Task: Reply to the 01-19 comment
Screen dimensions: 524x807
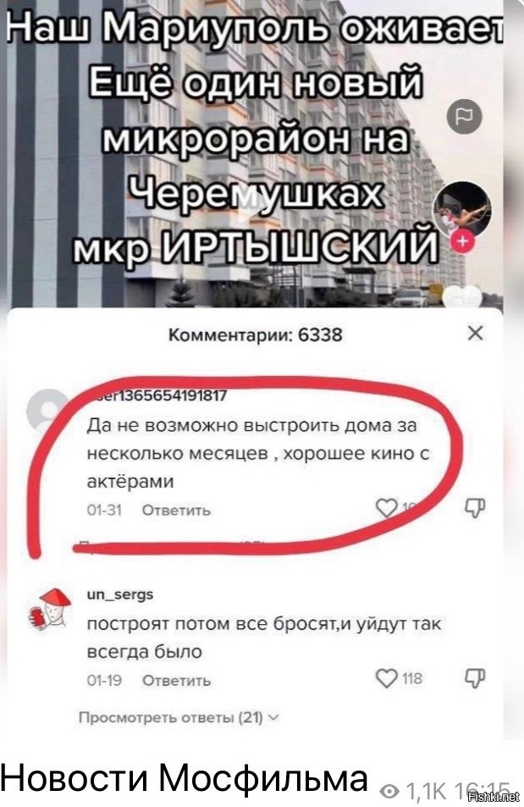Action: tap(176, 680)
